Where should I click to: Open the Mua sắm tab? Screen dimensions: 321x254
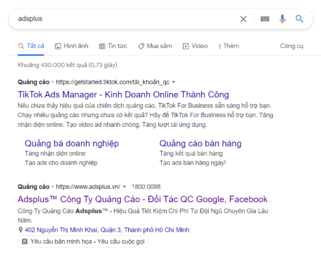pos(155,46)
